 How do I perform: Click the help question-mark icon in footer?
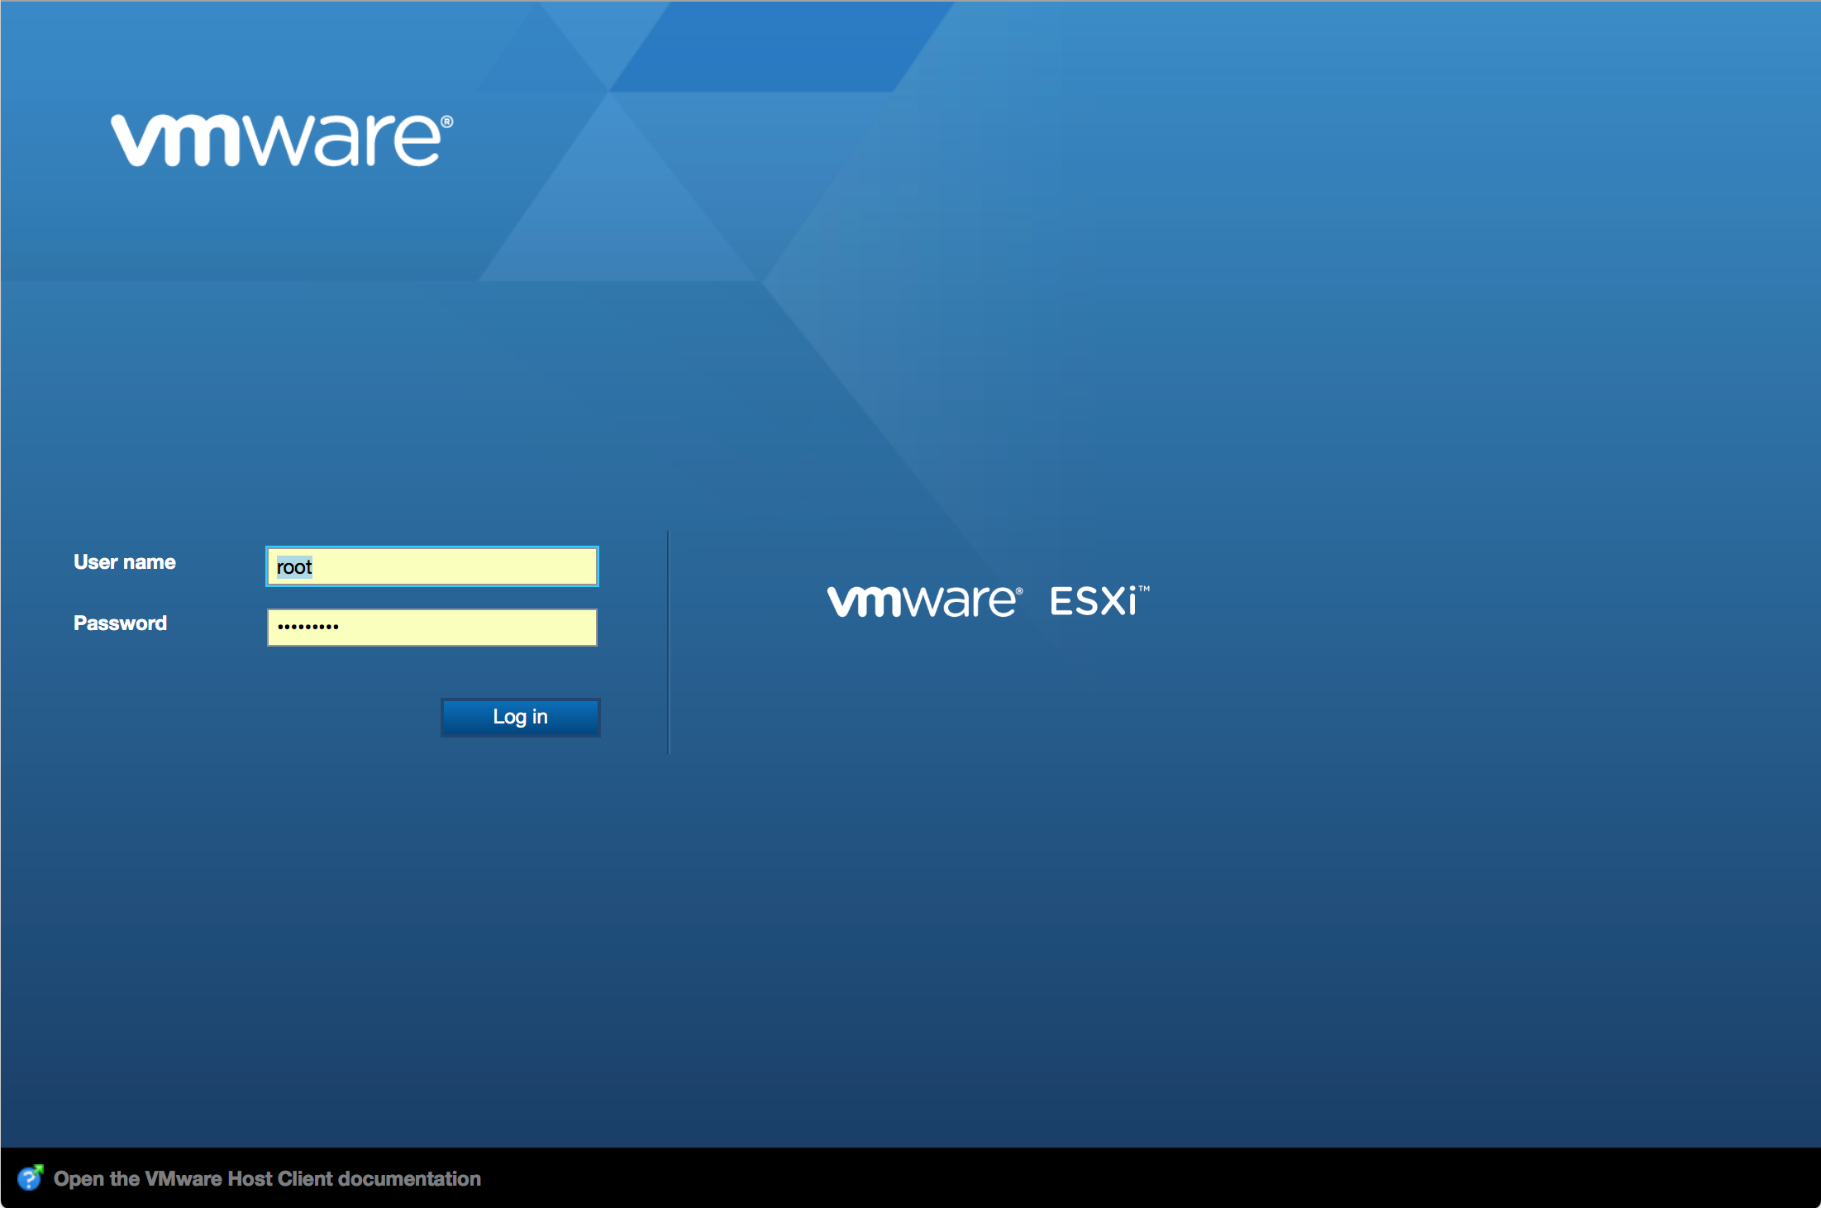click(31, 1177)
